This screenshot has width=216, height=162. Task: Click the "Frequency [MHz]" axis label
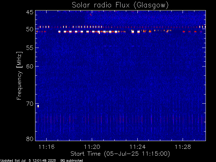(19, 76)
